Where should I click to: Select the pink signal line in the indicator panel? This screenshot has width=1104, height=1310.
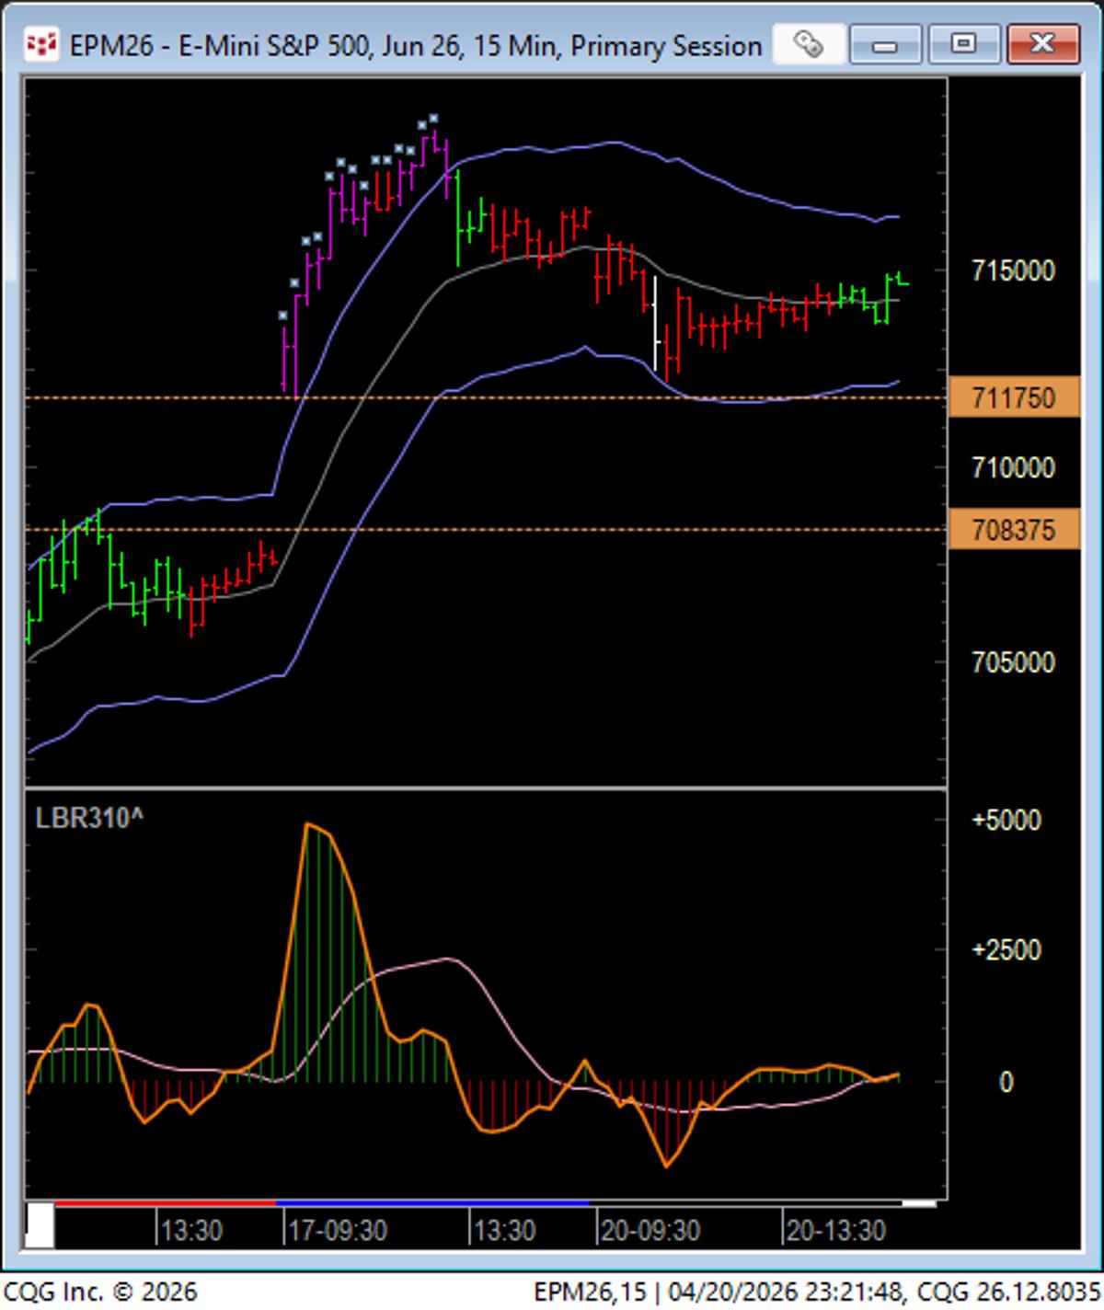click(x=451, y=961)
